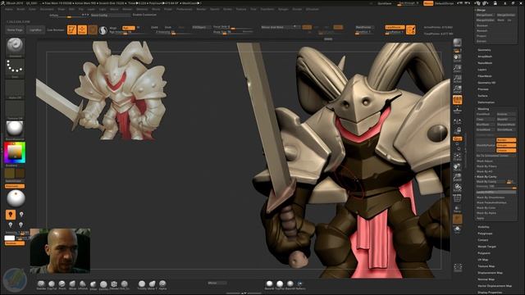Pick the Standard brush in bottom shelf
This screenshot has width=525, height=295.
click(x=41, y=285)
